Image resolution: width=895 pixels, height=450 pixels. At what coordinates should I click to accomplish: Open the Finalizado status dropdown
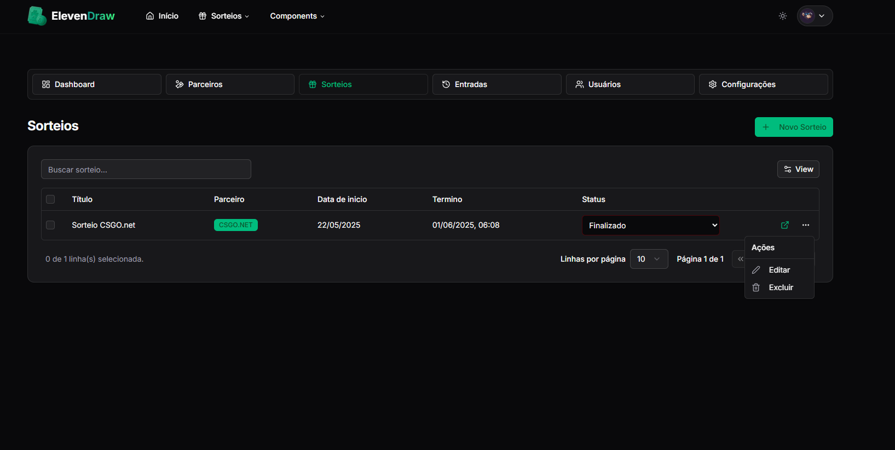pos(650,226)
